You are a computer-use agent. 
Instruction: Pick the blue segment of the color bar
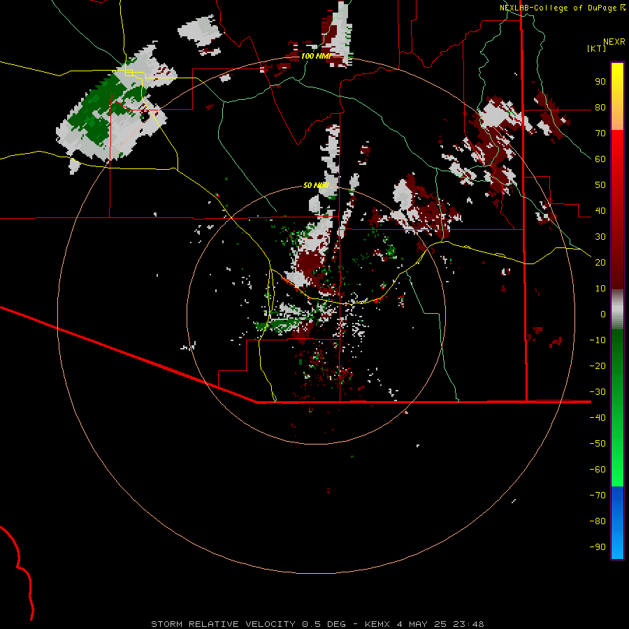617,523
